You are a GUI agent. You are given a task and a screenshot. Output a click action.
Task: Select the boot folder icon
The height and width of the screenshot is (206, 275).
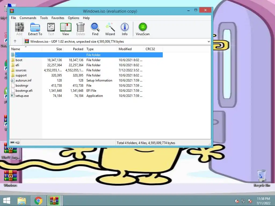pyautogui.click(x=13, y=60)
